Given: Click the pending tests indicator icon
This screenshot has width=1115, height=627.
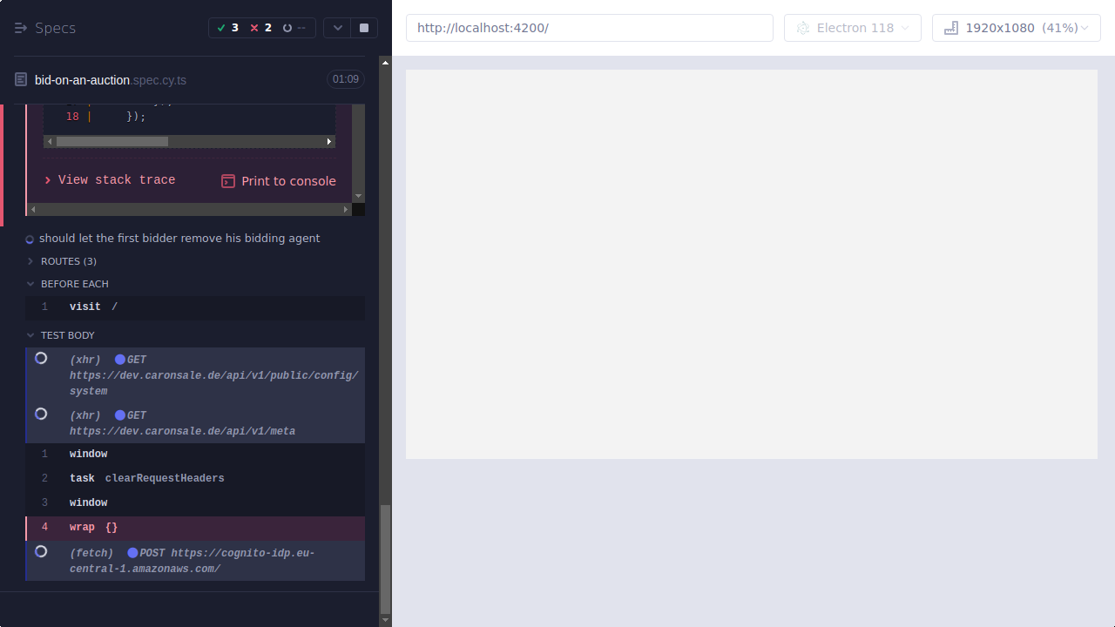Looking at the screenshot, I should pyautogui.click(x=287, y=27).
